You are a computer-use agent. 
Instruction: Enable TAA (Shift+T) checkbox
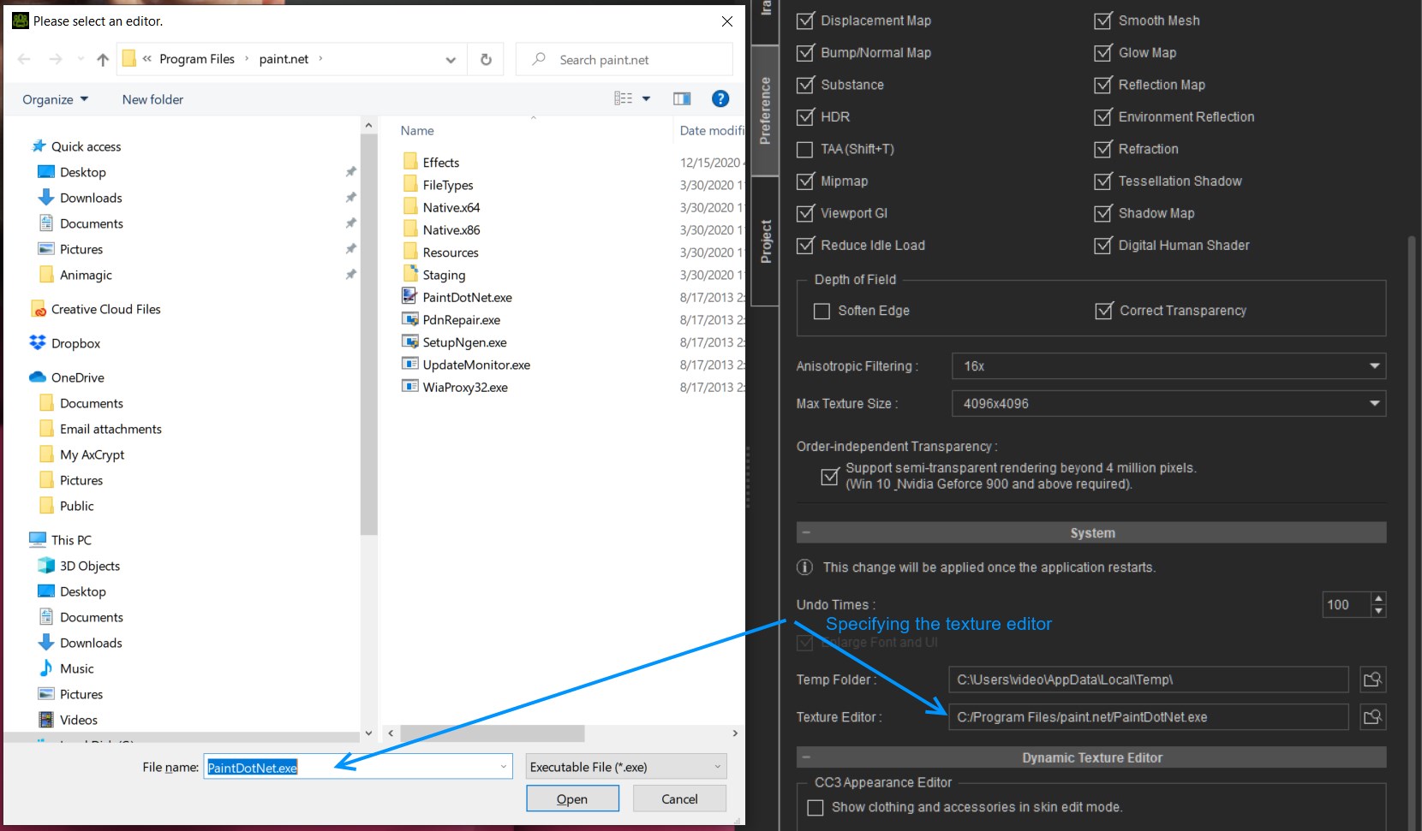pos(805,149)
